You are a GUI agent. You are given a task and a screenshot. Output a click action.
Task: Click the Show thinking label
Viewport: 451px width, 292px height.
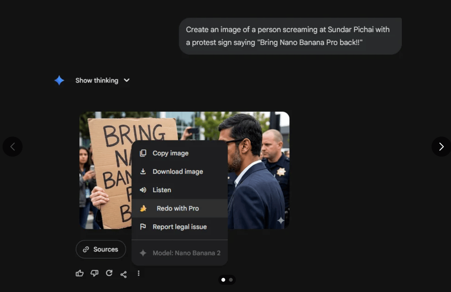[97, 80]
